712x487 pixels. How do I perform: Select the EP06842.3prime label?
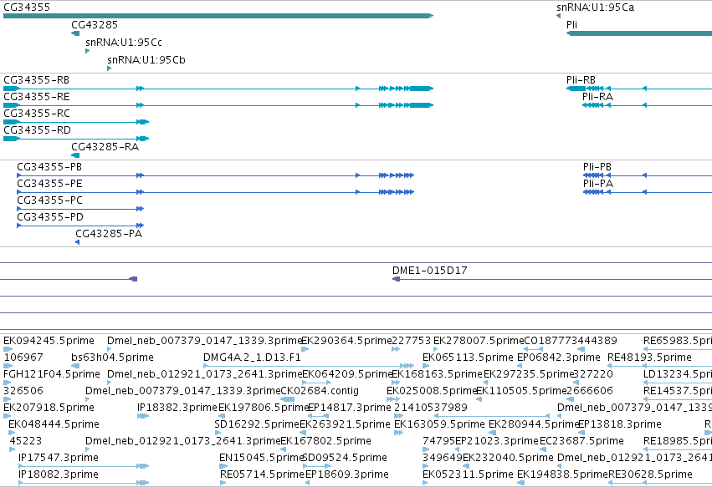pyautogui.click(x=559, y=358)
